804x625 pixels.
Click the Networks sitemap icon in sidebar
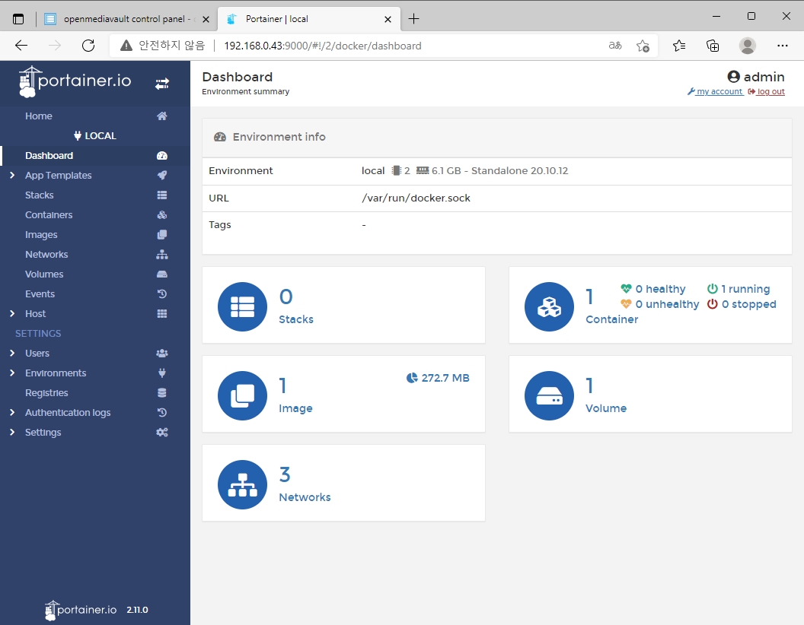click(x=162, y=255)
